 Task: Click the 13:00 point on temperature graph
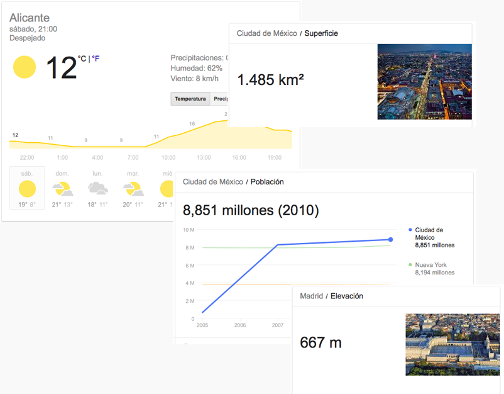[x=204, y=128]
